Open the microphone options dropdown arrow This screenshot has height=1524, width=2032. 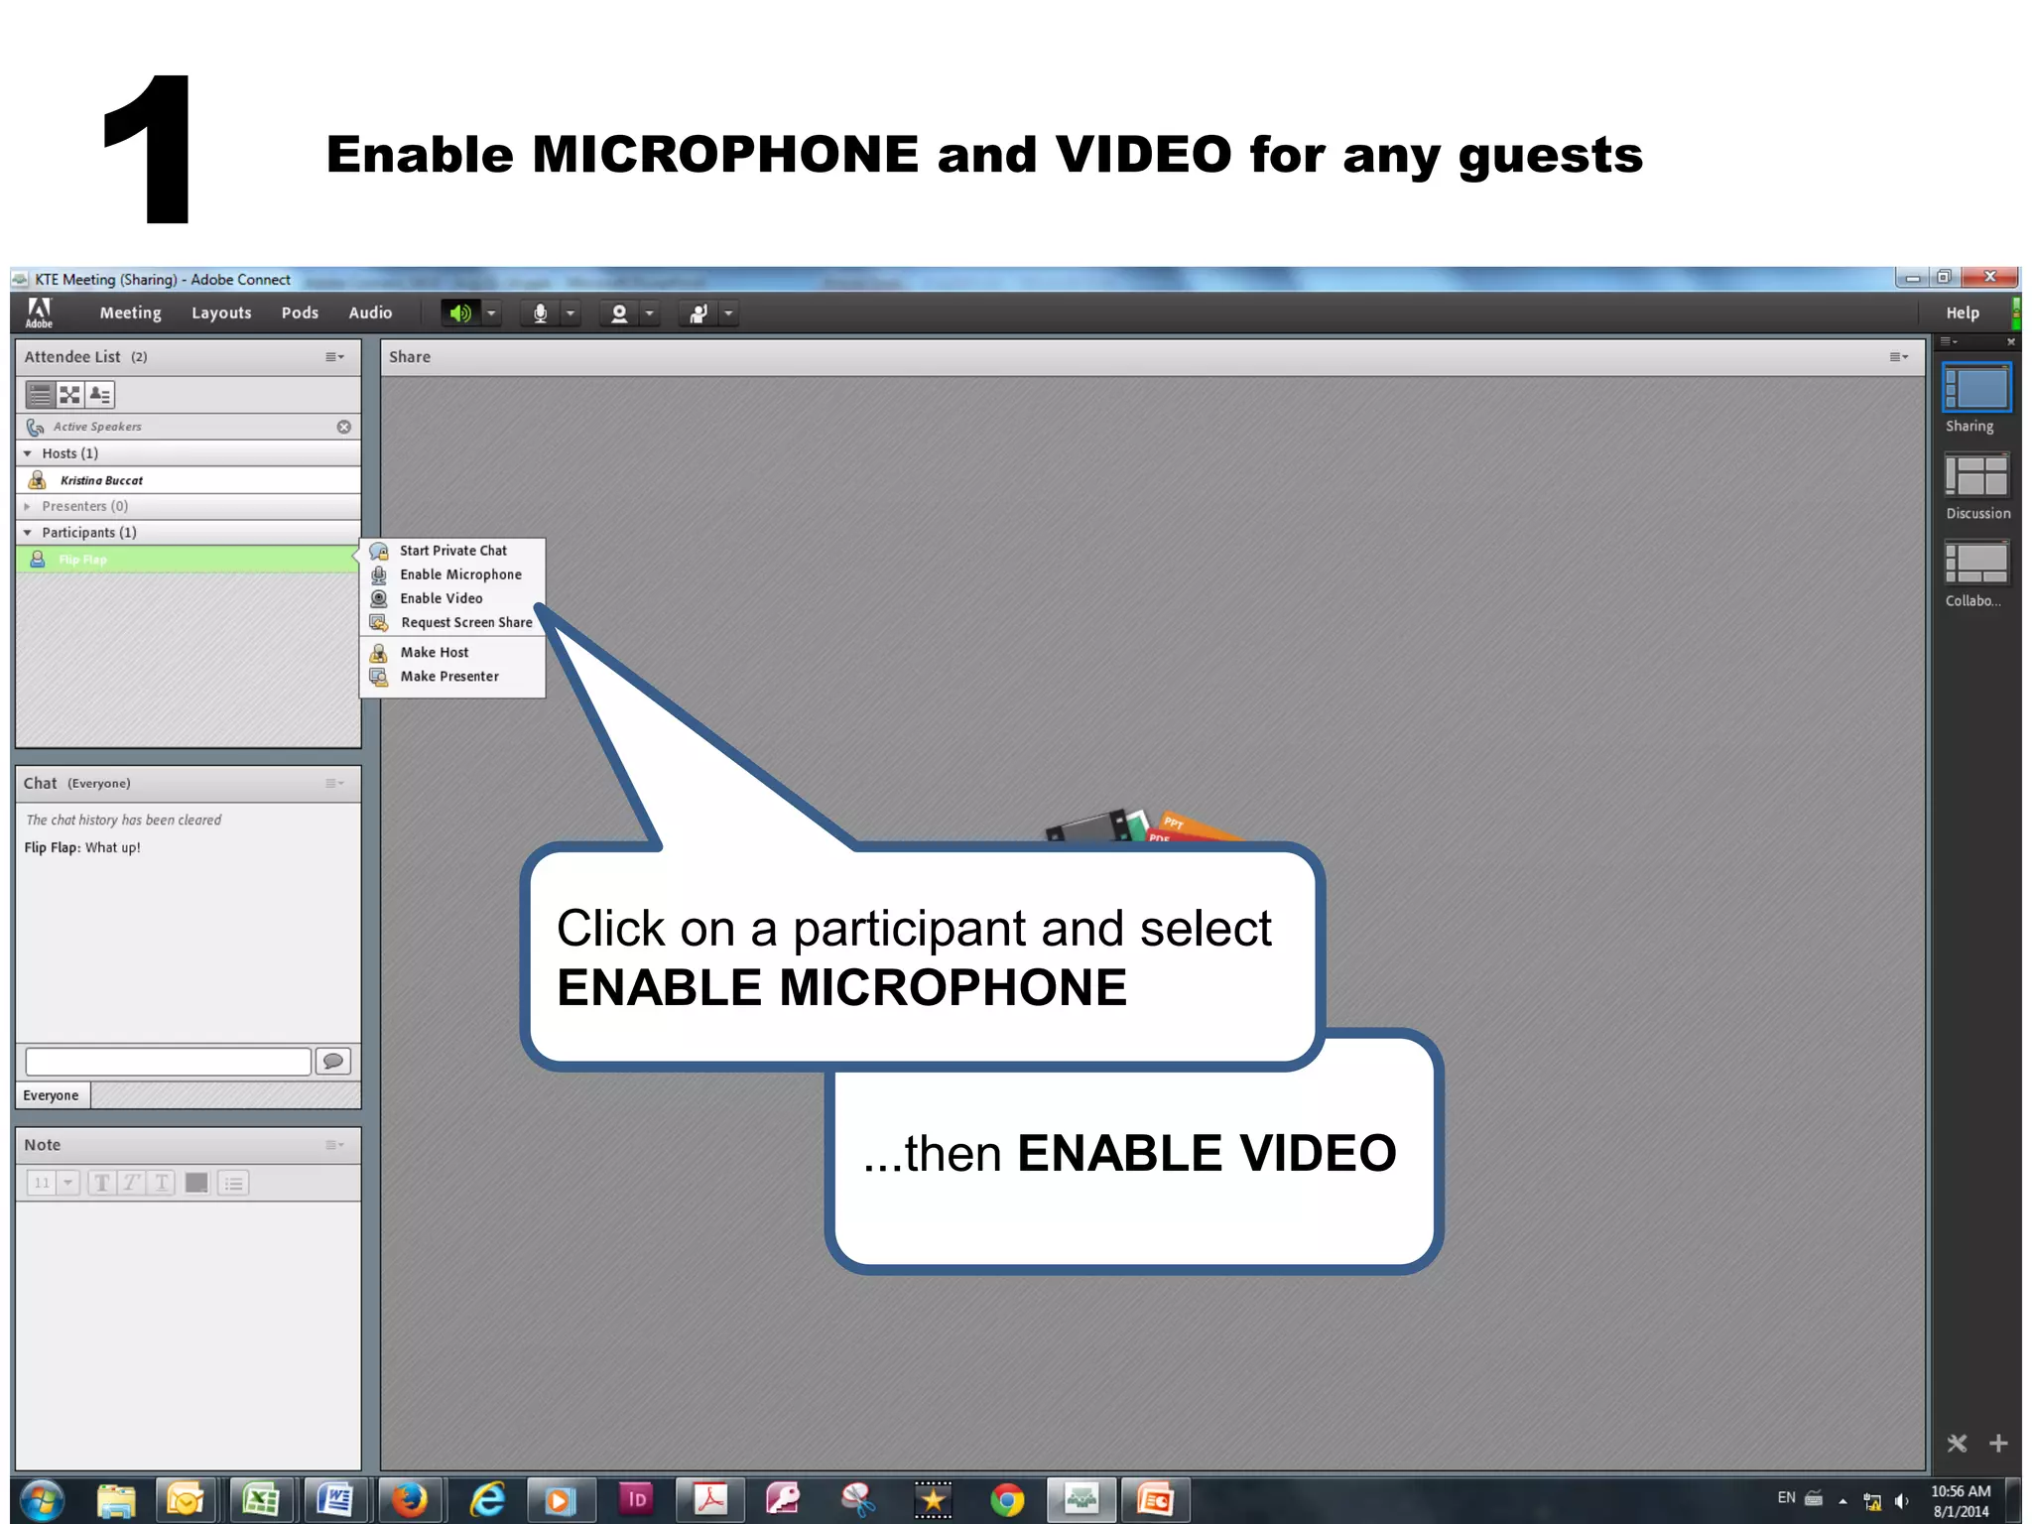click(x=571, y=314)
